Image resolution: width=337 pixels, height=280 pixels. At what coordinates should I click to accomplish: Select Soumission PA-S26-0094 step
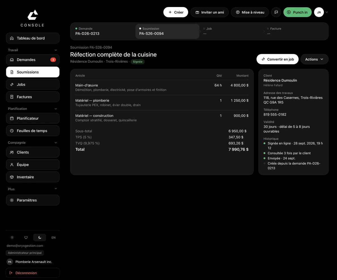167,31
